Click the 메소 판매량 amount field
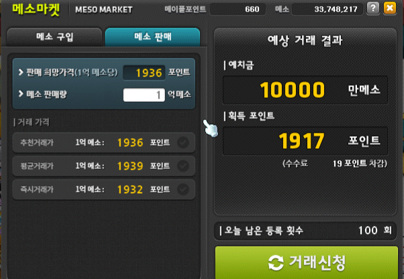Viewport: 404px width, 279px height. (x=144, y=95)
